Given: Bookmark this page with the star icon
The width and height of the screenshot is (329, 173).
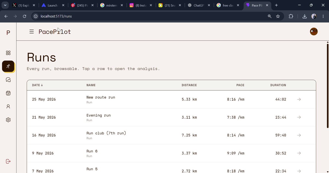Looking at the screenshot, I should pos(278,16).
